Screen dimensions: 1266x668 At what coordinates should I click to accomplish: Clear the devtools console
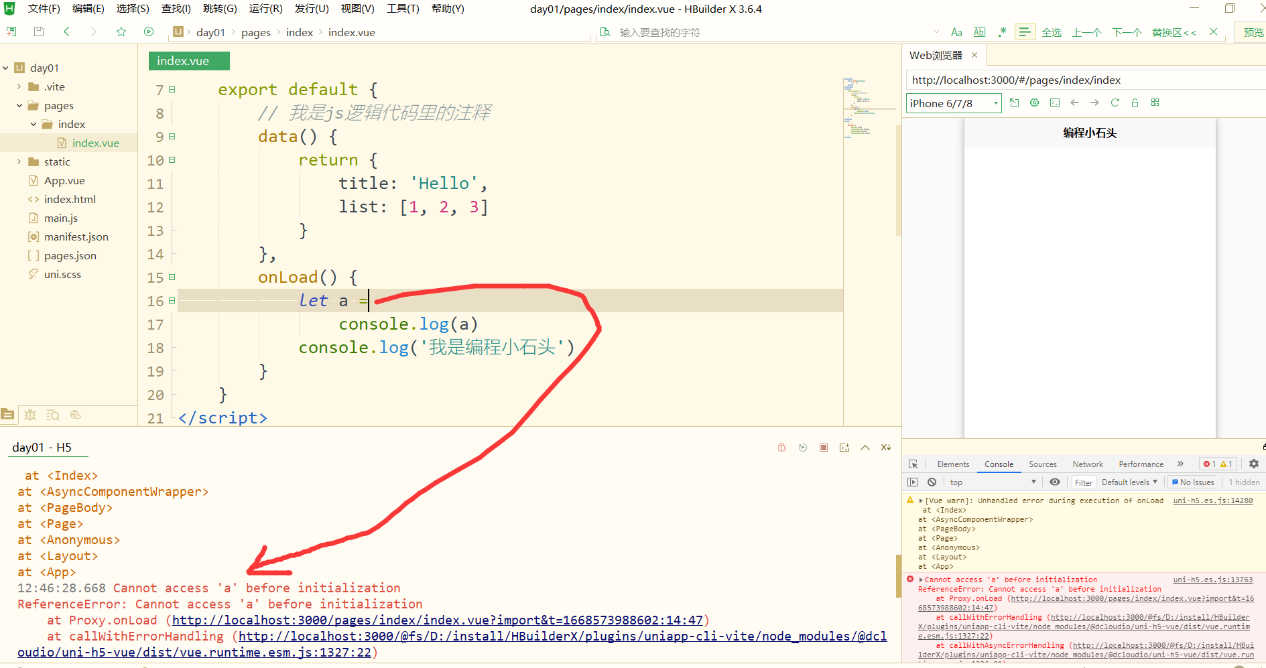(x=932, y=482)
